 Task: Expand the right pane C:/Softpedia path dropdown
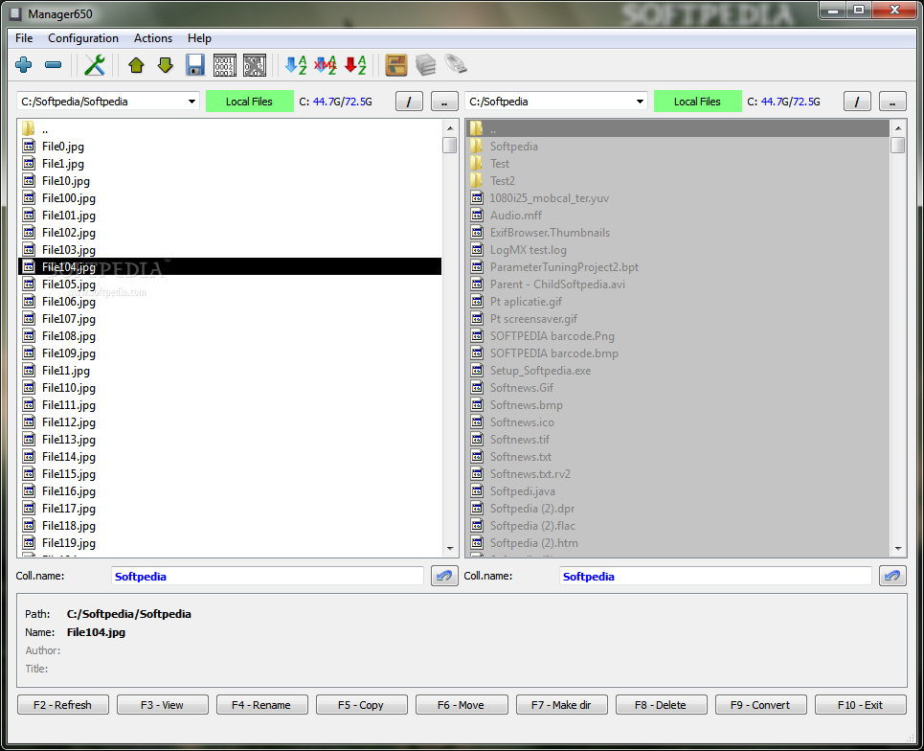click(x=640, y=102)
